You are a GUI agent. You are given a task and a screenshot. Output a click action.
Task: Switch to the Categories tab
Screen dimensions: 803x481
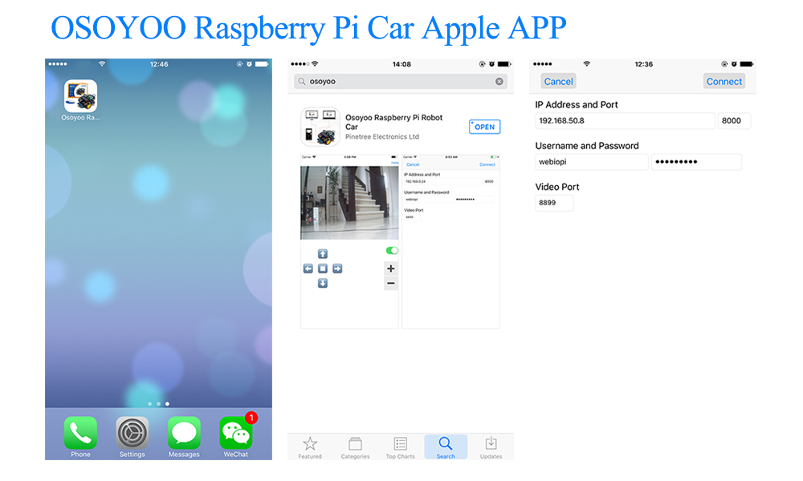[x=355, y=447]
